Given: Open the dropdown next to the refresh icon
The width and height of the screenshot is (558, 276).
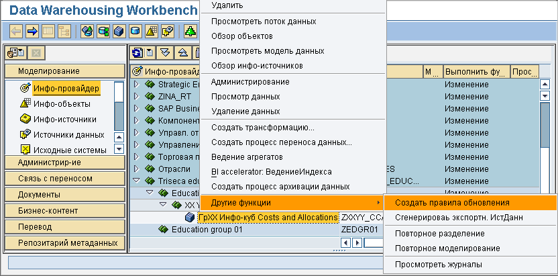Looking at the screenshot, I should 149,53.
